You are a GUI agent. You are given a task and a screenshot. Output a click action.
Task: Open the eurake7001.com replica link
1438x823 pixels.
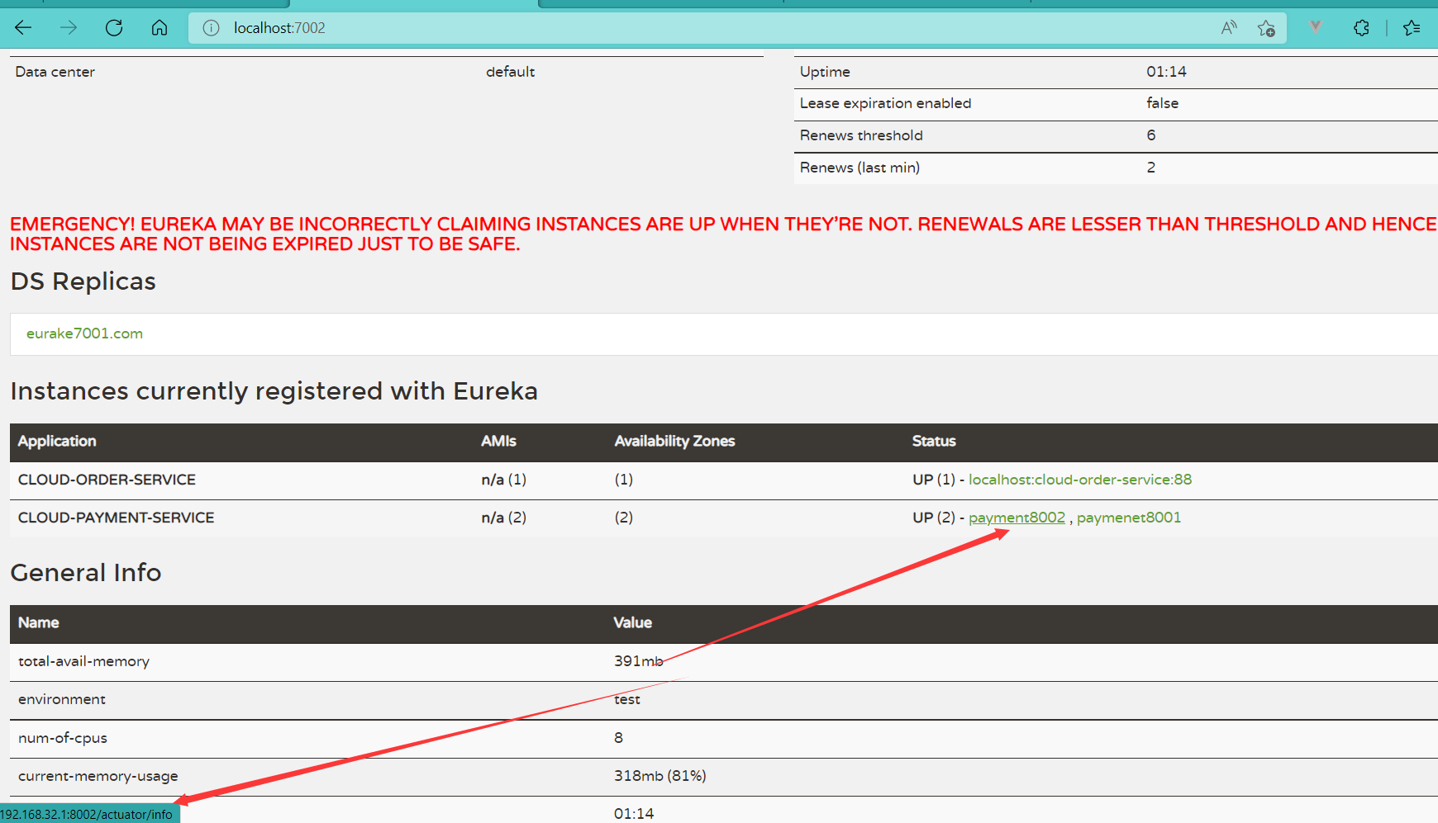point(84,333)
